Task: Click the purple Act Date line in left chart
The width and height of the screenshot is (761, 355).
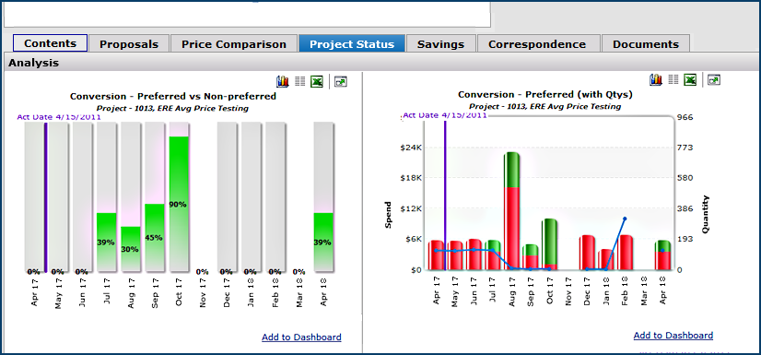Action: 46,196
